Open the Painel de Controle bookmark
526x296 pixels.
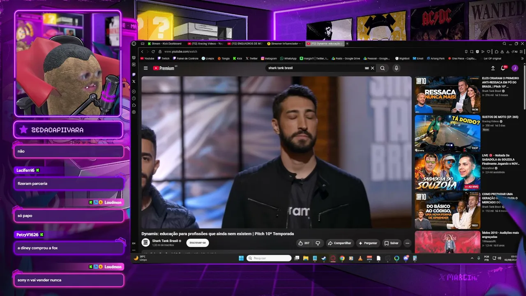pos(185,59)
